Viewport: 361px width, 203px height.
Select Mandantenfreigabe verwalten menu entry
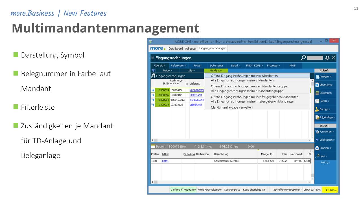pos(257,107)
